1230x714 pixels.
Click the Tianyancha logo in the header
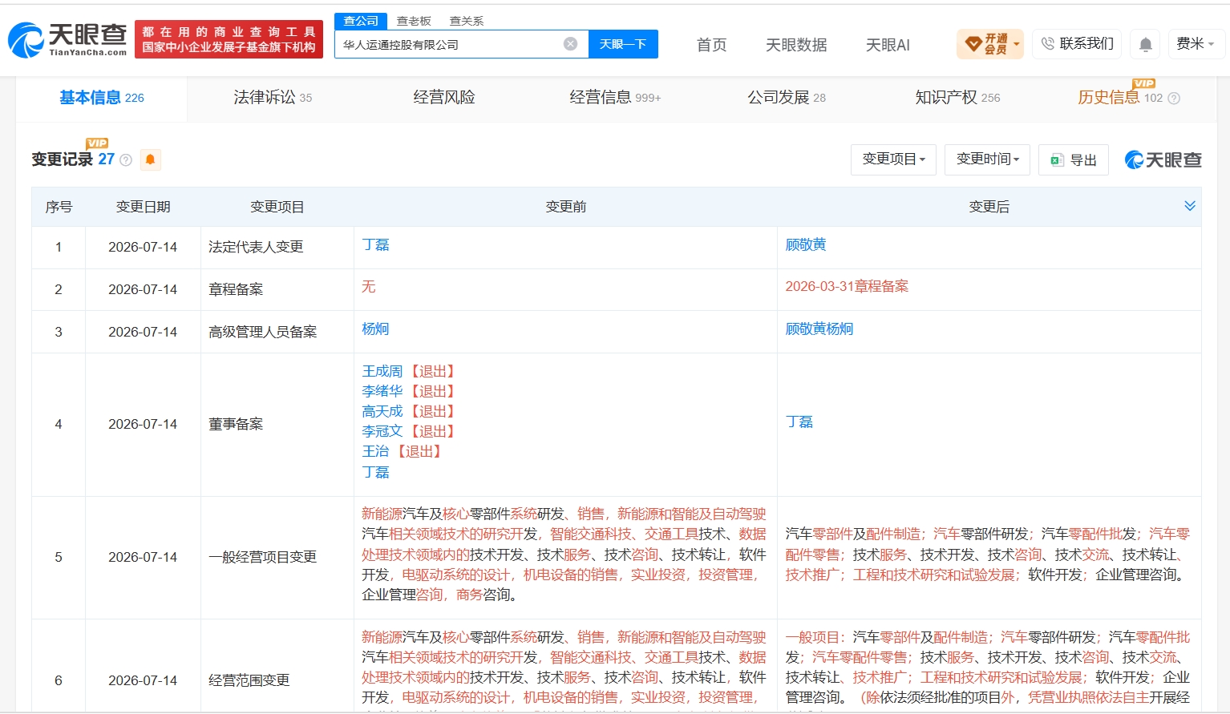[x=68, y=39]
